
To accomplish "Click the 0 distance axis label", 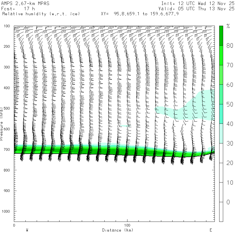I will coord(14,225).
